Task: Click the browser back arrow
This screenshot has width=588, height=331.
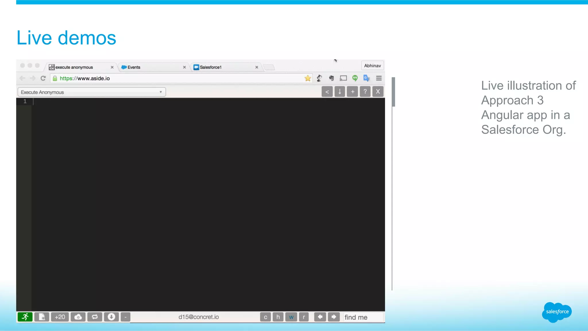Action: tap(22, 78)
